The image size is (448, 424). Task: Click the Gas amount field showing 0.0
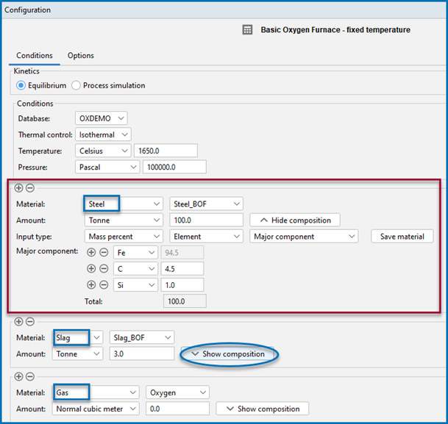(x=177, y=409)
